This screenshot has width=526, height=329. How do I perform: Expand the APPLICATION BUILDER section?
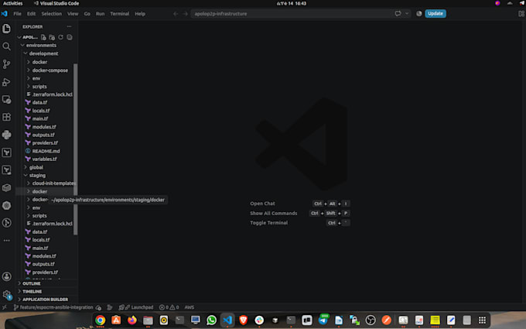[x=45, y=300]
